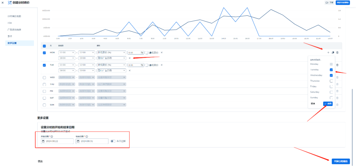Click TUE 0.01 percent input field
The height and width of the screenshot is (168, 356).
[x=136, y=65]
